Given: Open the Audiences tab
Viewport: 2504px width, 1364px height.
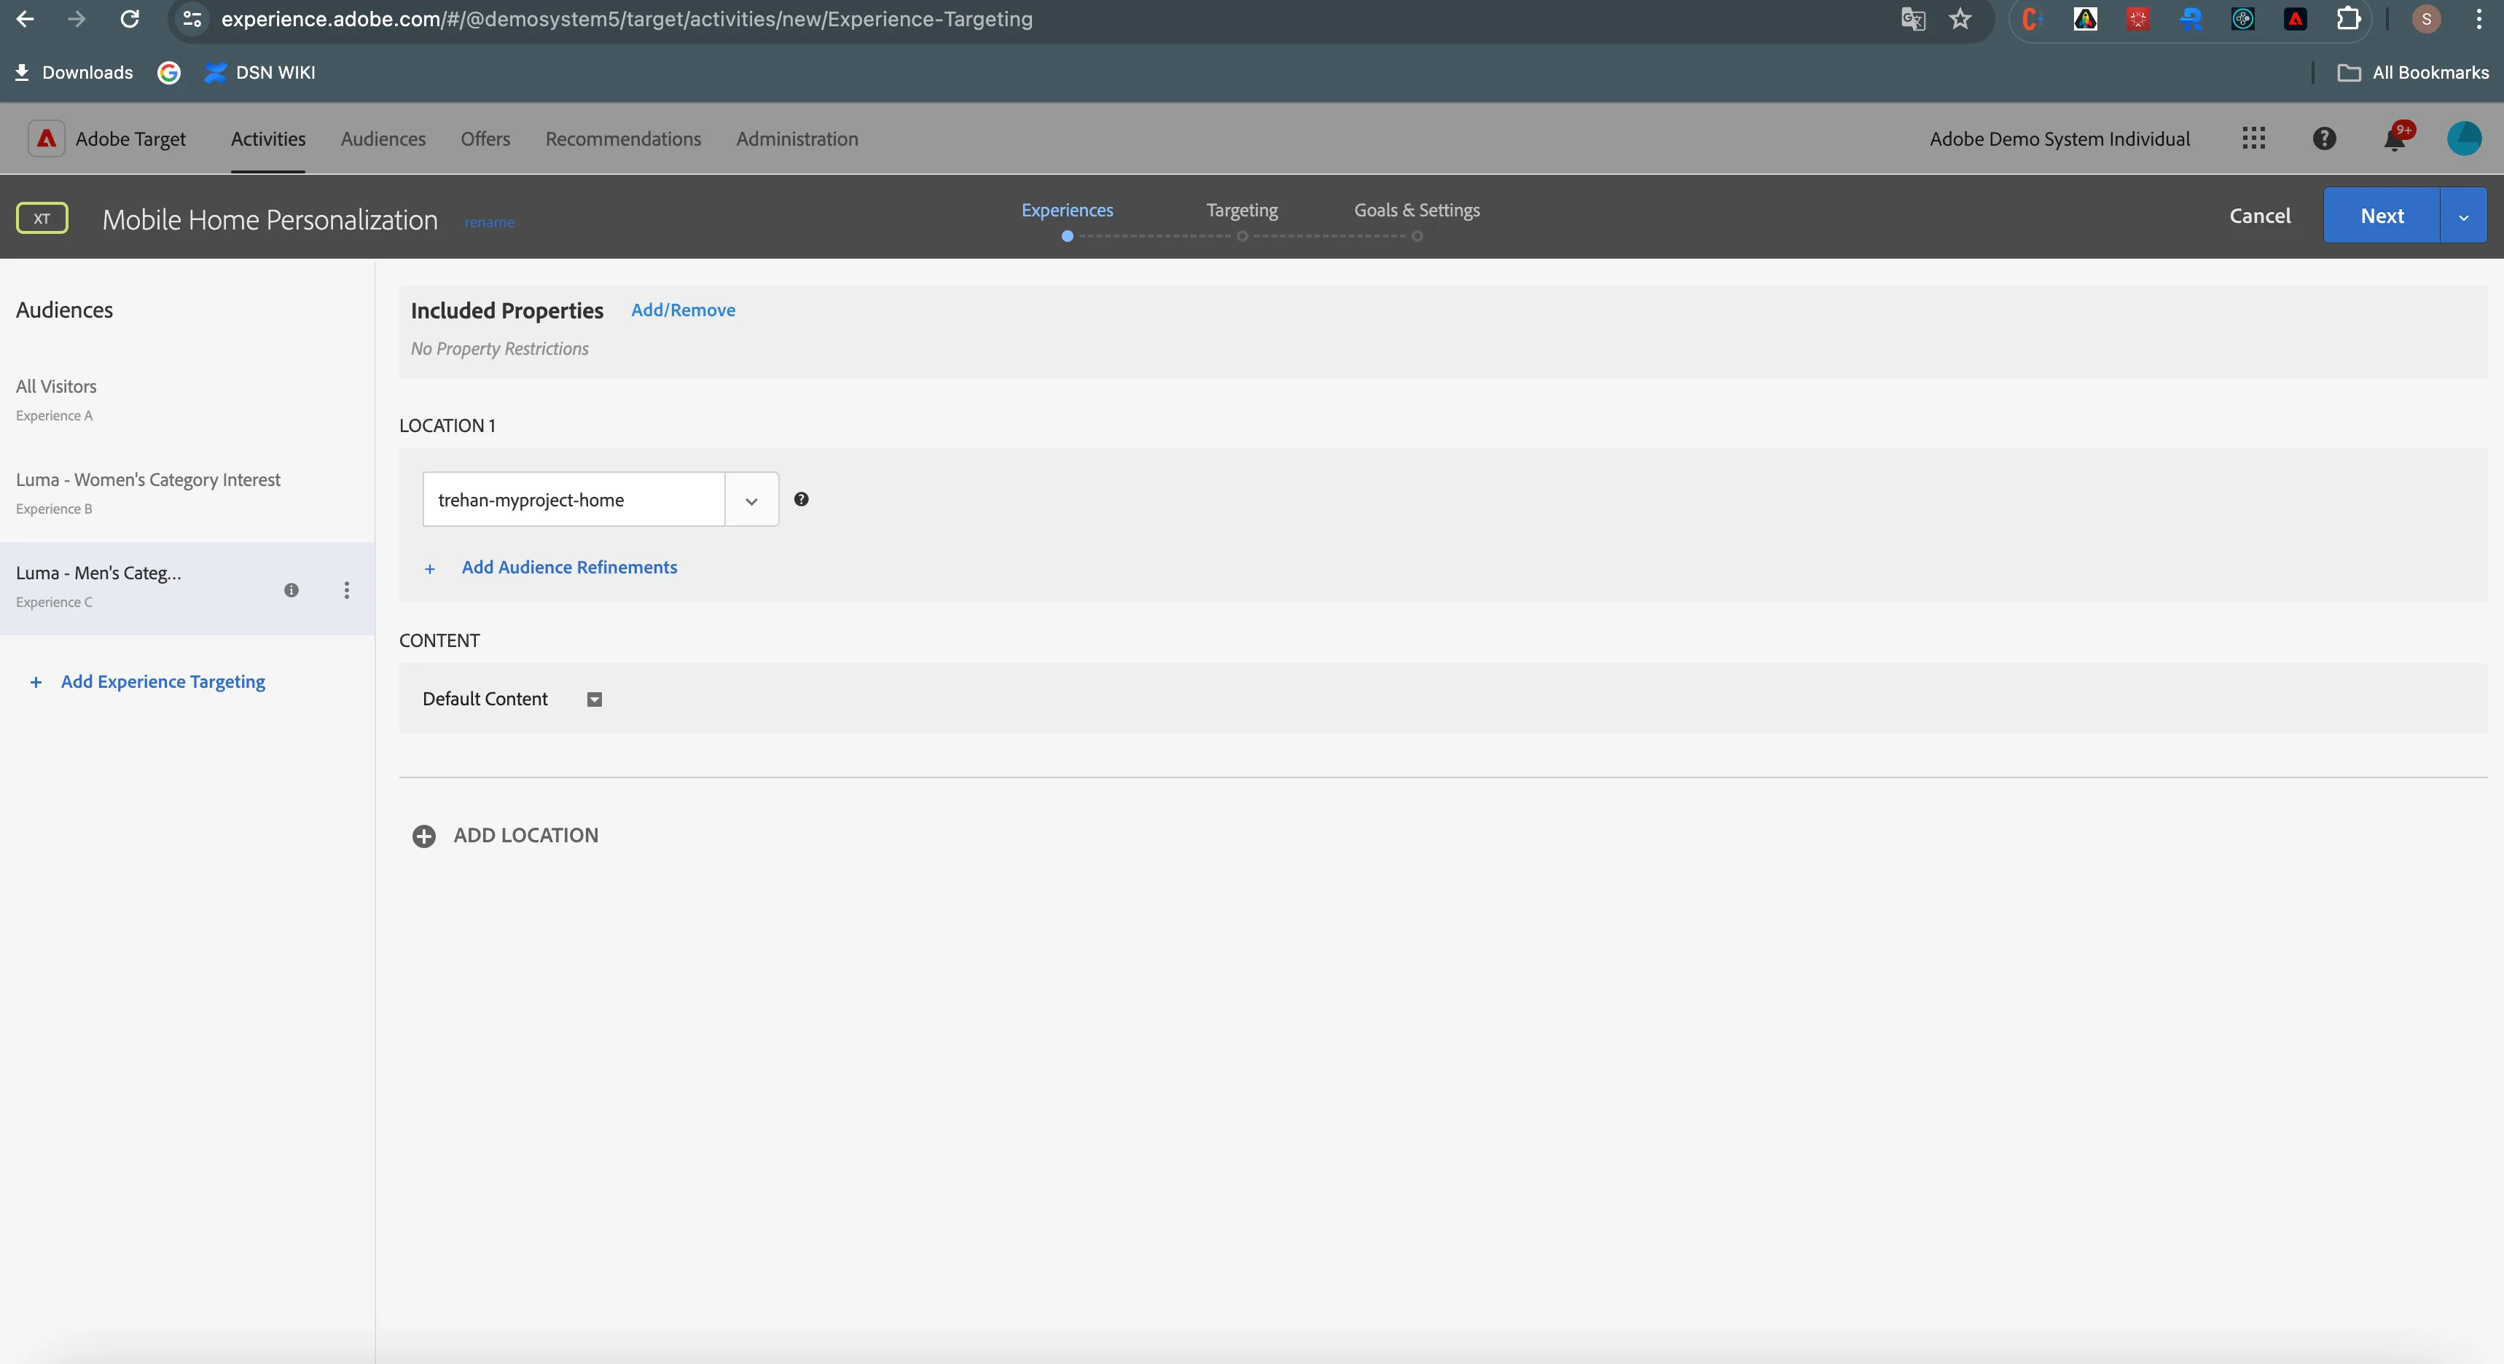Looking at the screenshot, I should tap(383, 139).
